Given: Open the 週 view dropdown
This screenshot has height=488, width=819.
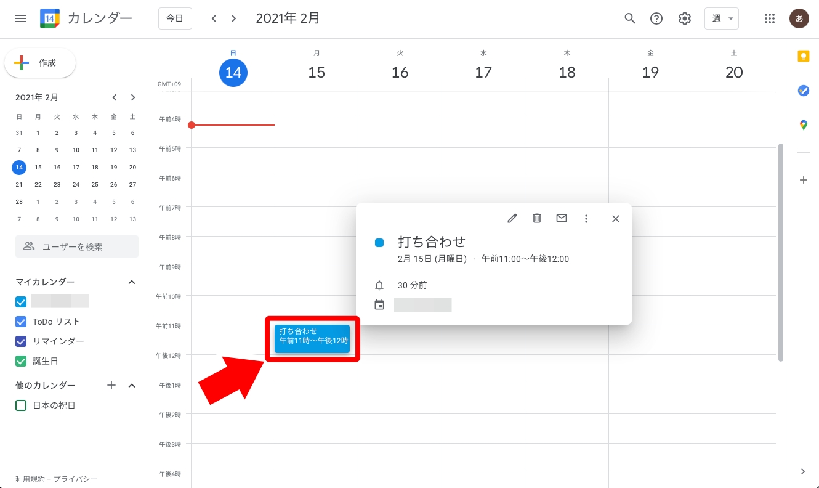Looking at the screenshot, I should 722,18.
